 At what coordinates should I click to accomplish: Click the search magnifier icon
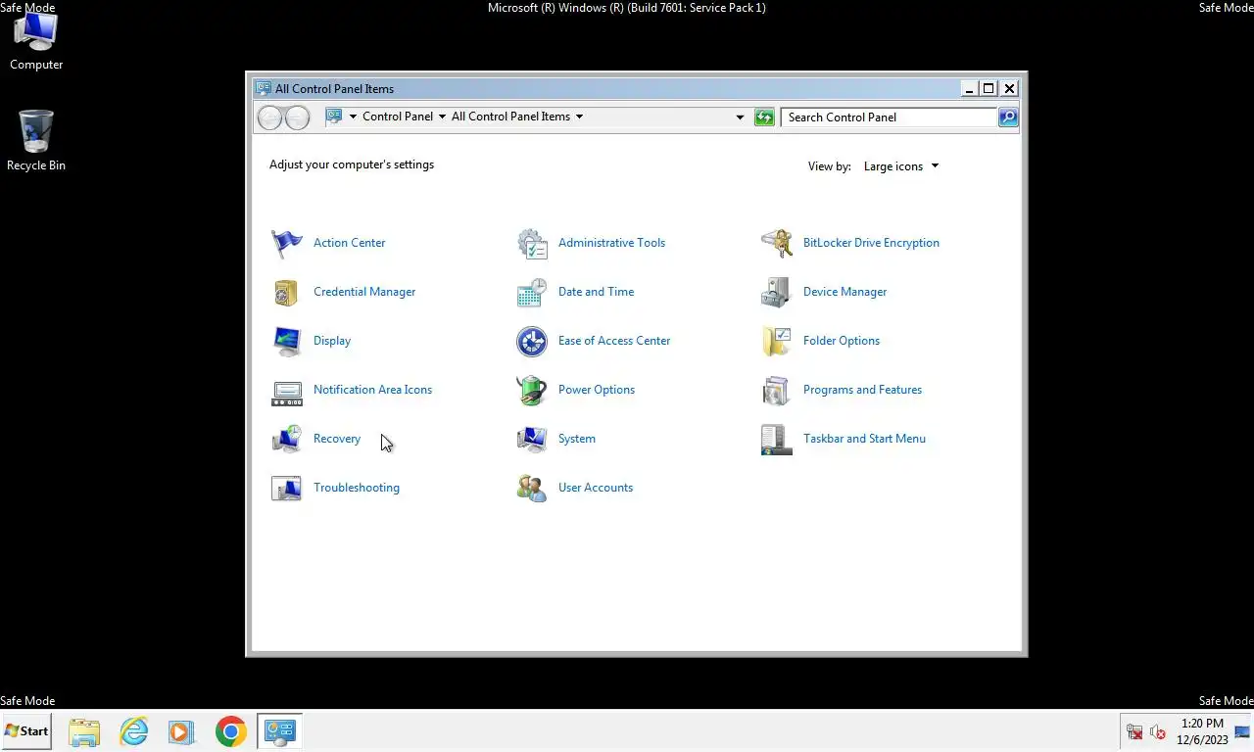1008,117
